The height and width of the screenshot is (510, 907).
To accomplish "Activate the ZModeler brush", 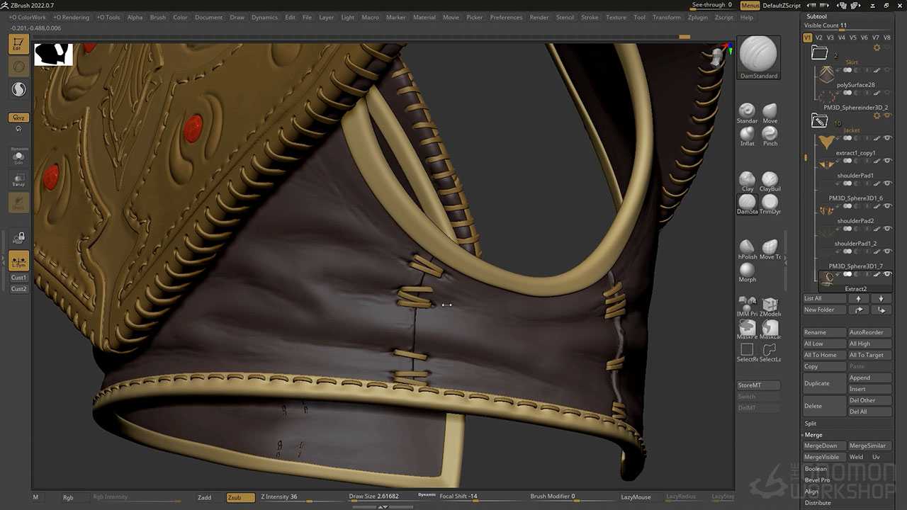I will pos(770,305).
